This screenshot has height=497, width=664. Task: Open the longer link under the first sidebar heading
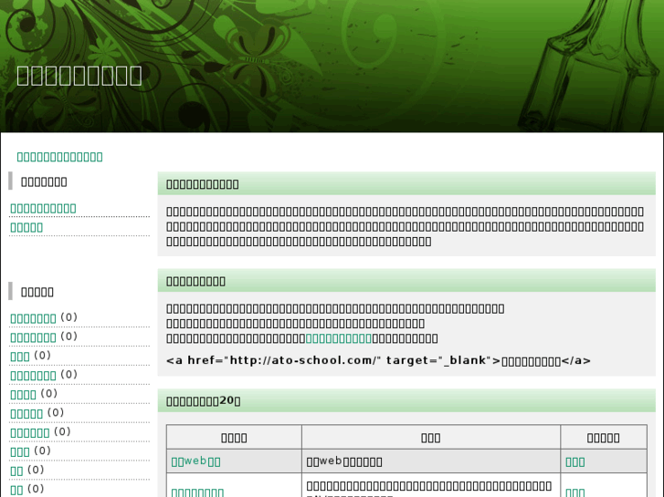click(43, 209)
